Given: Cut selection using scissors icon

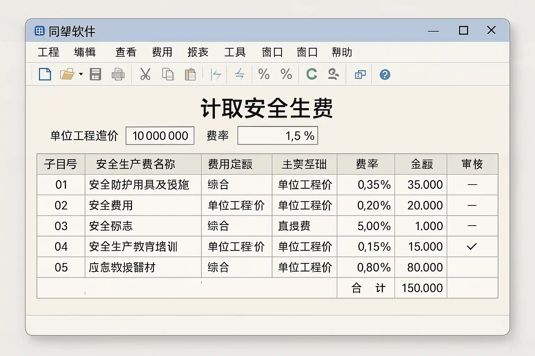Looking at the screenshot, I should point(145,74).
